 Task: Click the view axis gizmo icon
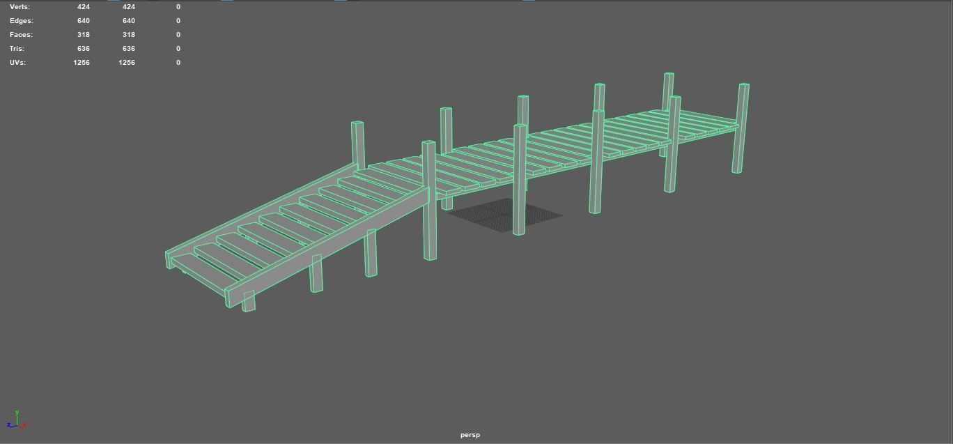click(17, 420)
